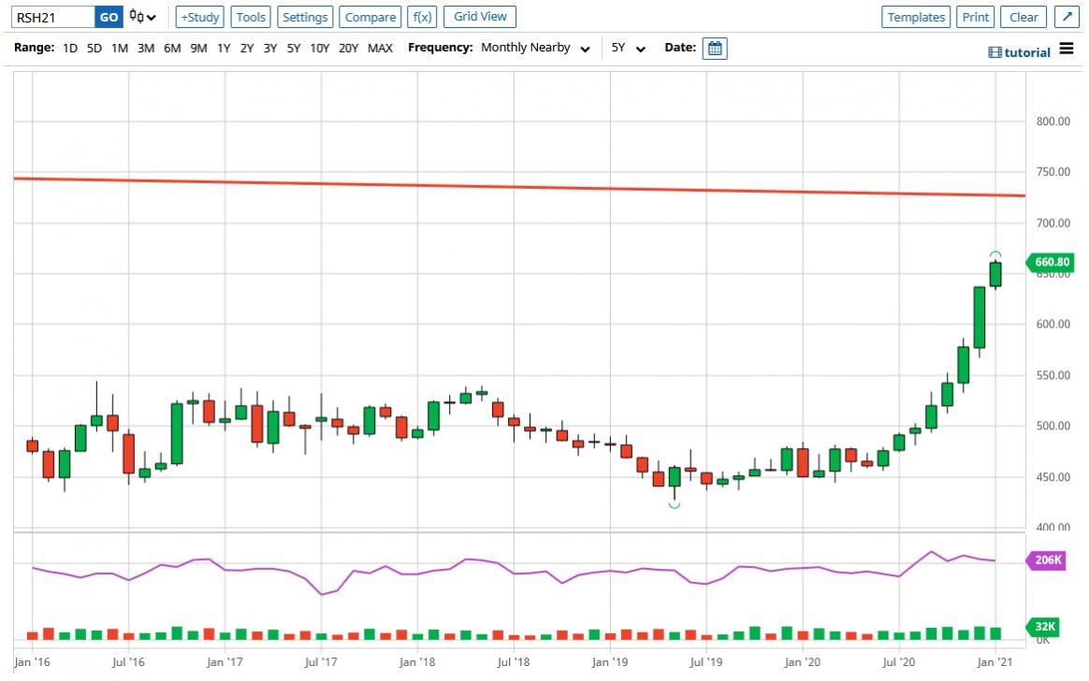
Task: Click the purple 206K indicator label
Action: (1049, 560)
